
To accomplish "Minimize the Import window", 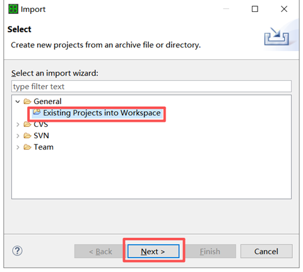I will [226, 9].
